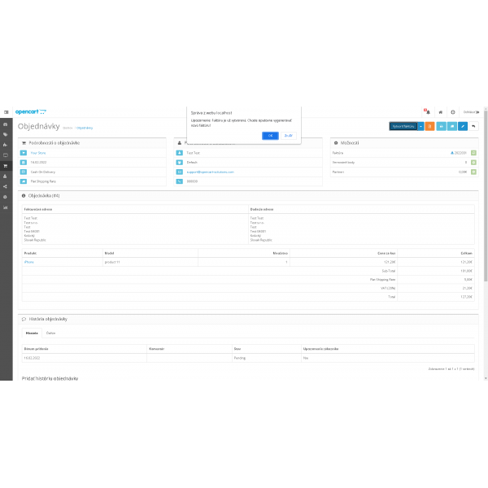
Task: Open the Extensions puzzle icon in sidebar
Action: click(x=6, y=145)
